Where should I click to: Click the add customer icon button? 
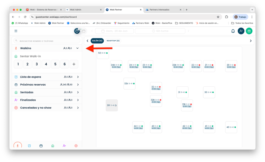pyautogui.click(x=241, y=31)
